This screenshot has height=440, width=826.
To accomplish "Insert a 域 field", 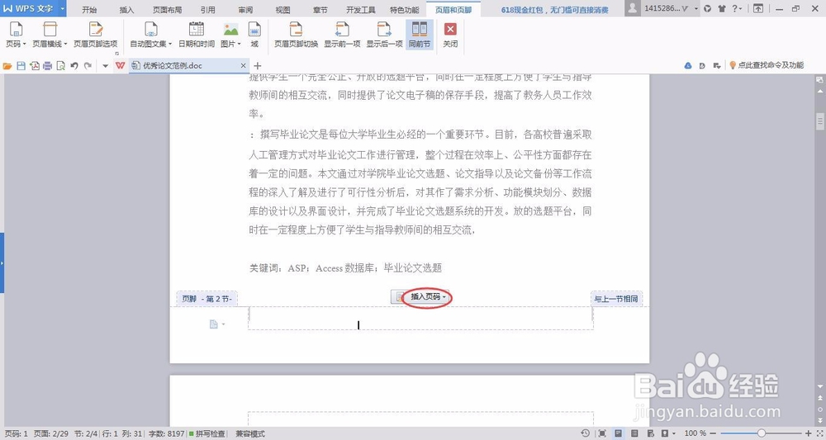I will [x=254, y=35].
